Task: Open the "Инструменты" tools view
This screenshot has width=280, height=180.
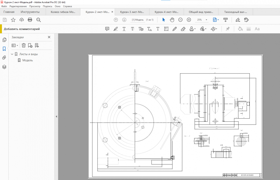Action: point(30,12)
